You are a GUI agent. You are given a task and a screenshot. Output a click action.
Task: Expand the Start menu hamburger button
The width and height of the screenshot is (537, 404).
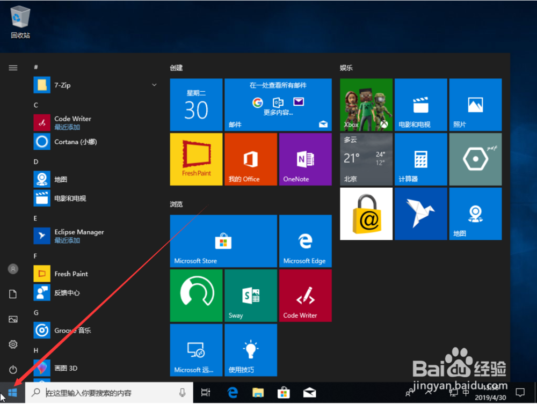[x=13, y=68]
